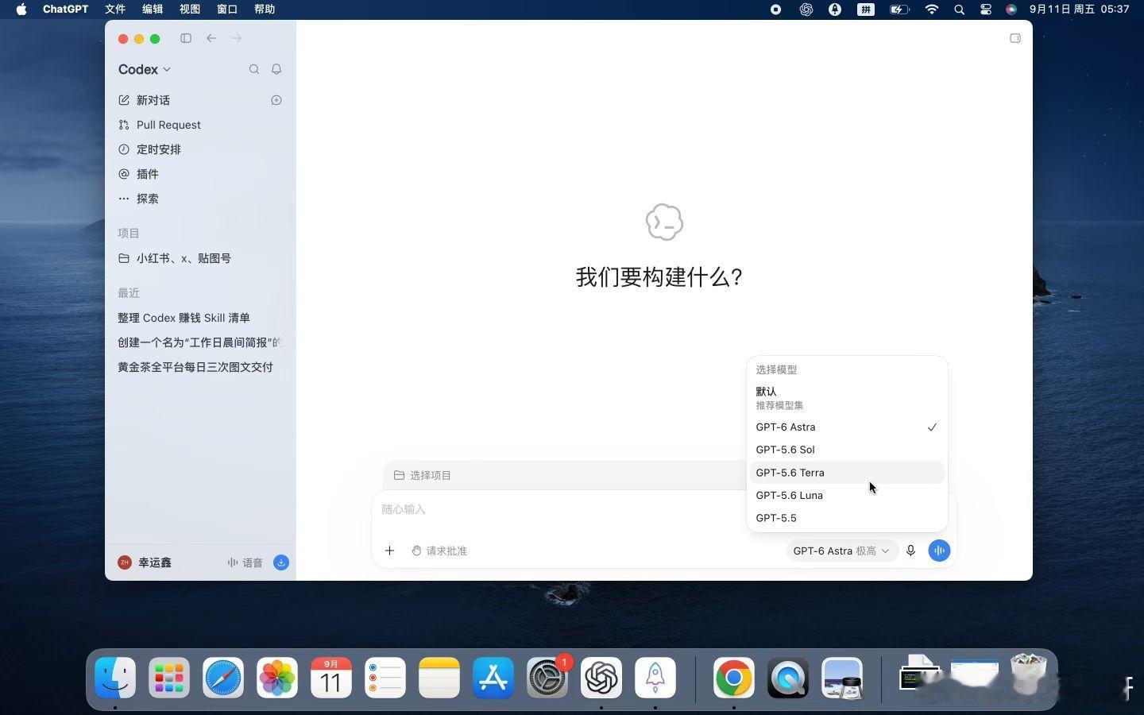The height and width of the screenshot is (715, 1144).
Task: Click the microphone dictation icon
Action: (x=911, y=551)
